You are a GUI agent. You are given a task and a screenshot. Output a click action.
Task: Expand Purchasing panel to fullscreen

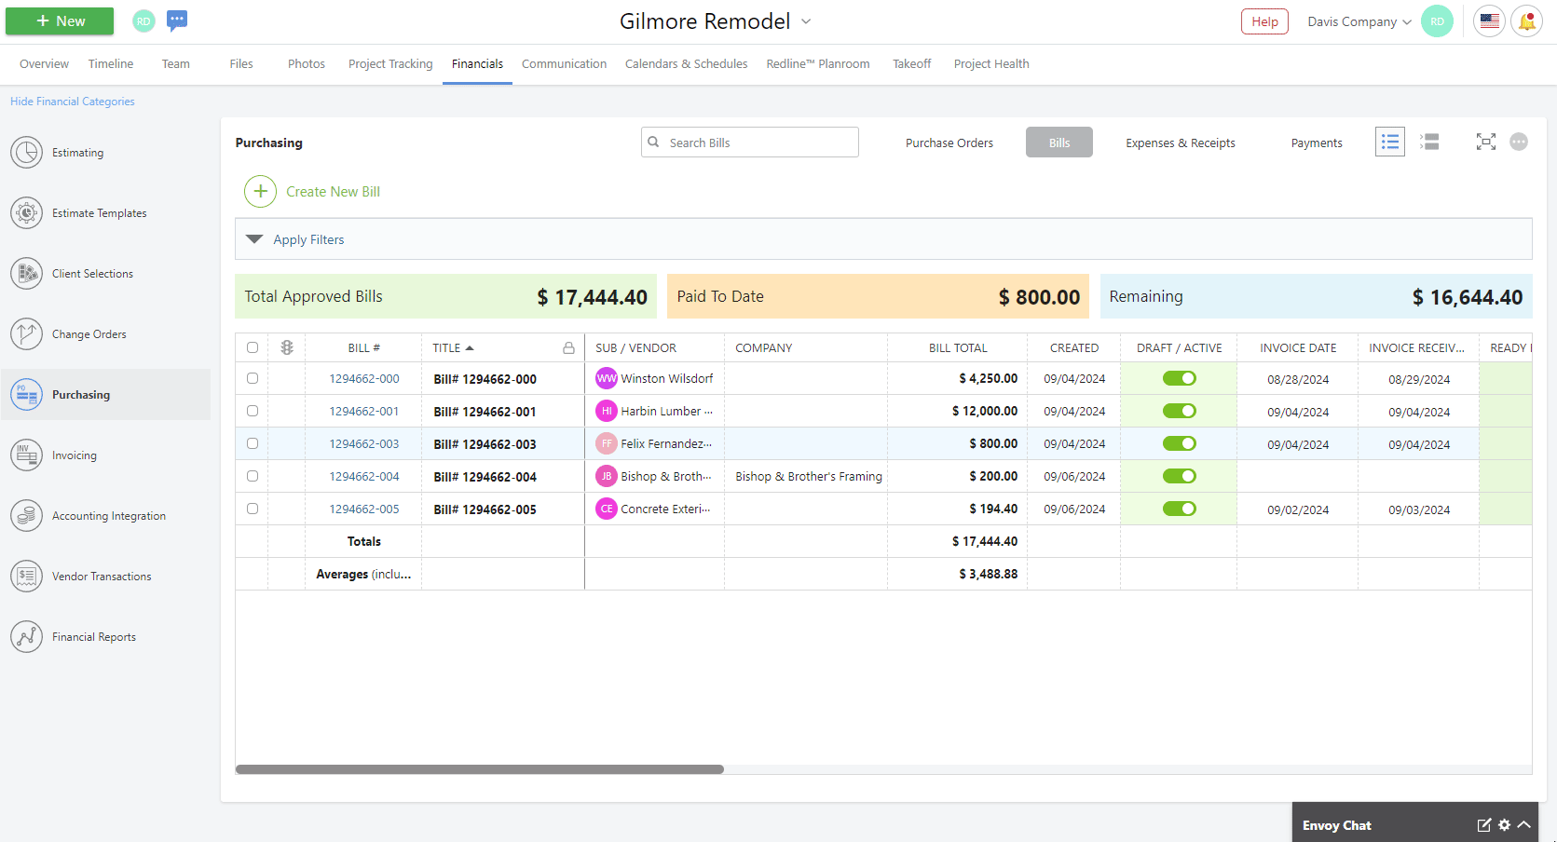pyautogui.click(x=1485, y=142)
